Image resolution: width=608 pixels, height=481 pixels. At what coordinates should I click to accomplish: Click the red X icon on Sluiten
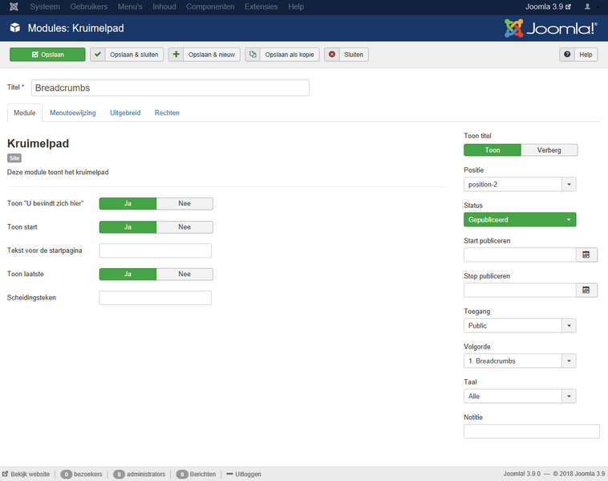[x=332, y=55]
